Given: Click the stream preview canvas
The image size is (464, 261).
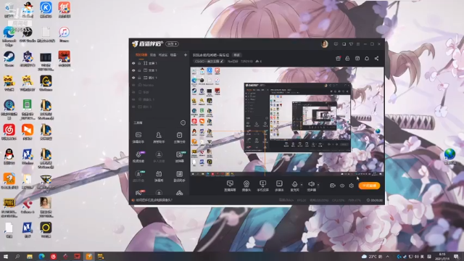Looking at the screenshot, I should 287,121.
